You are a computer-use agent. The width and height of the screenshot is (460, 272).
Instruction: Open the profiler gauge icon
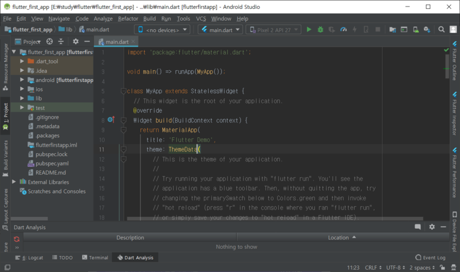[343, 30]
